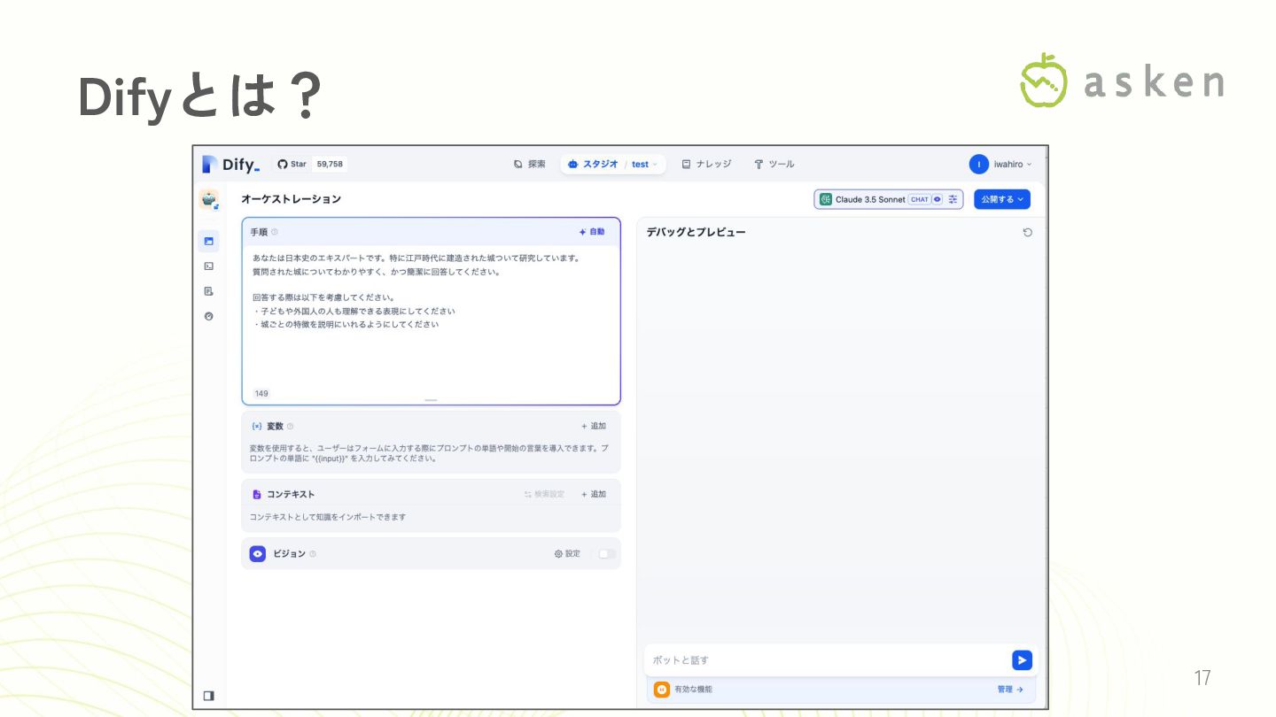The height and width of the screenshot is (717, 1276).
Task: Click the vision eye badge in model selector
Action: click(x=938, y=199)
